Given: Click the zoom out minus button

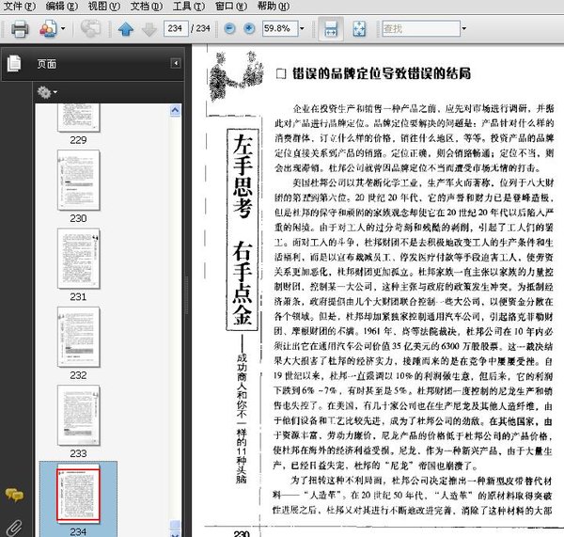Looking at the screenshot, I should tap(231, 29).
